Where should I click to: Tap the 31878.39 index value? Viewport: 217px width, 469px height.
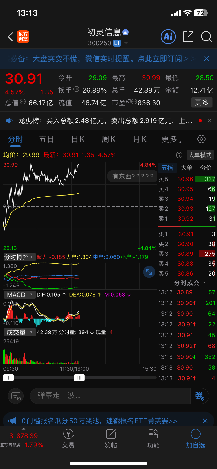pos(24,436)
